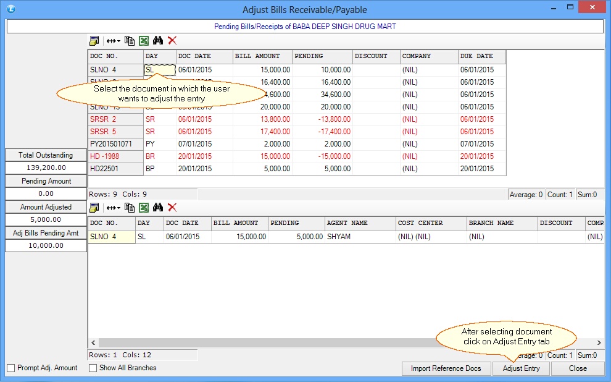611x382 pixels.
Task: Click Pending Amount value 0.00
Action: click(x=46, y=194)
